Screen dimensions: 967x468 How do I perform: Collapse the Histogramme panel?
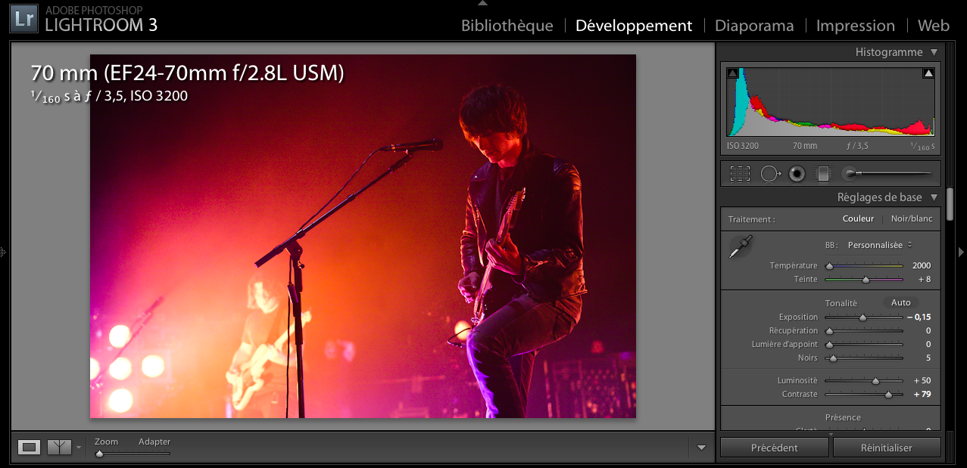pos(934,52)
